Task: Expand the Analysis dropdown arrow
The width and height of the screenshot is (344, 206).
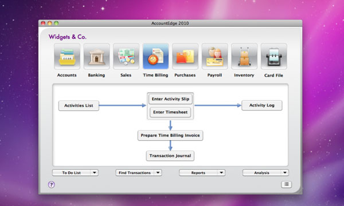Action: pyautogui.click(x=285, y=173)
